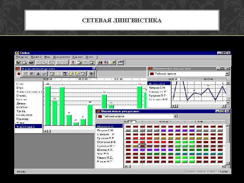
Task: Click the red color square in front window combo
Action: tap(100, 116)
